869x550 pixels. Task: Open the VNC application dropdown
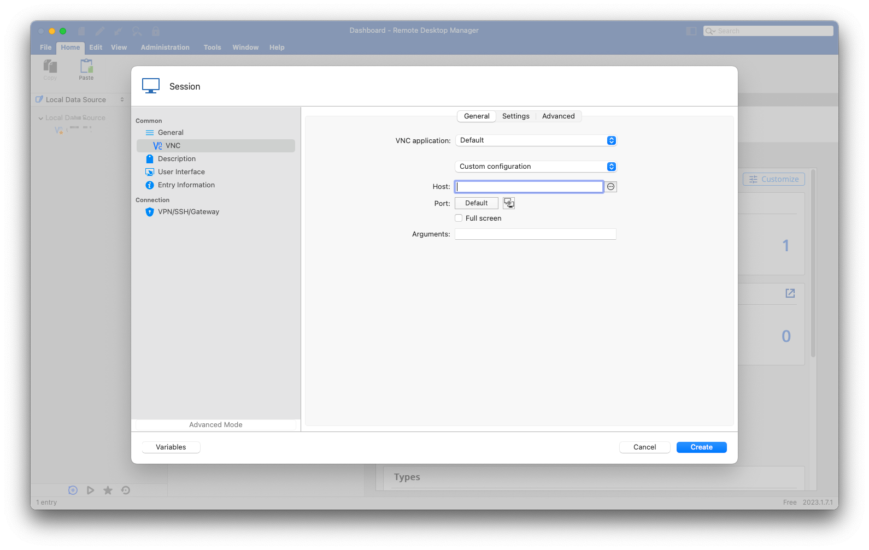pyautogui.click(x=536, y=140)
